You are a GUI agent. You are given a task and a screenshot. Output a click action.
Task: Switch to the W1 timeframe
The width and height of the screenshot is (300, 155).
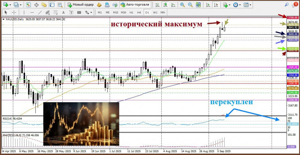click(x=155, y=12)
